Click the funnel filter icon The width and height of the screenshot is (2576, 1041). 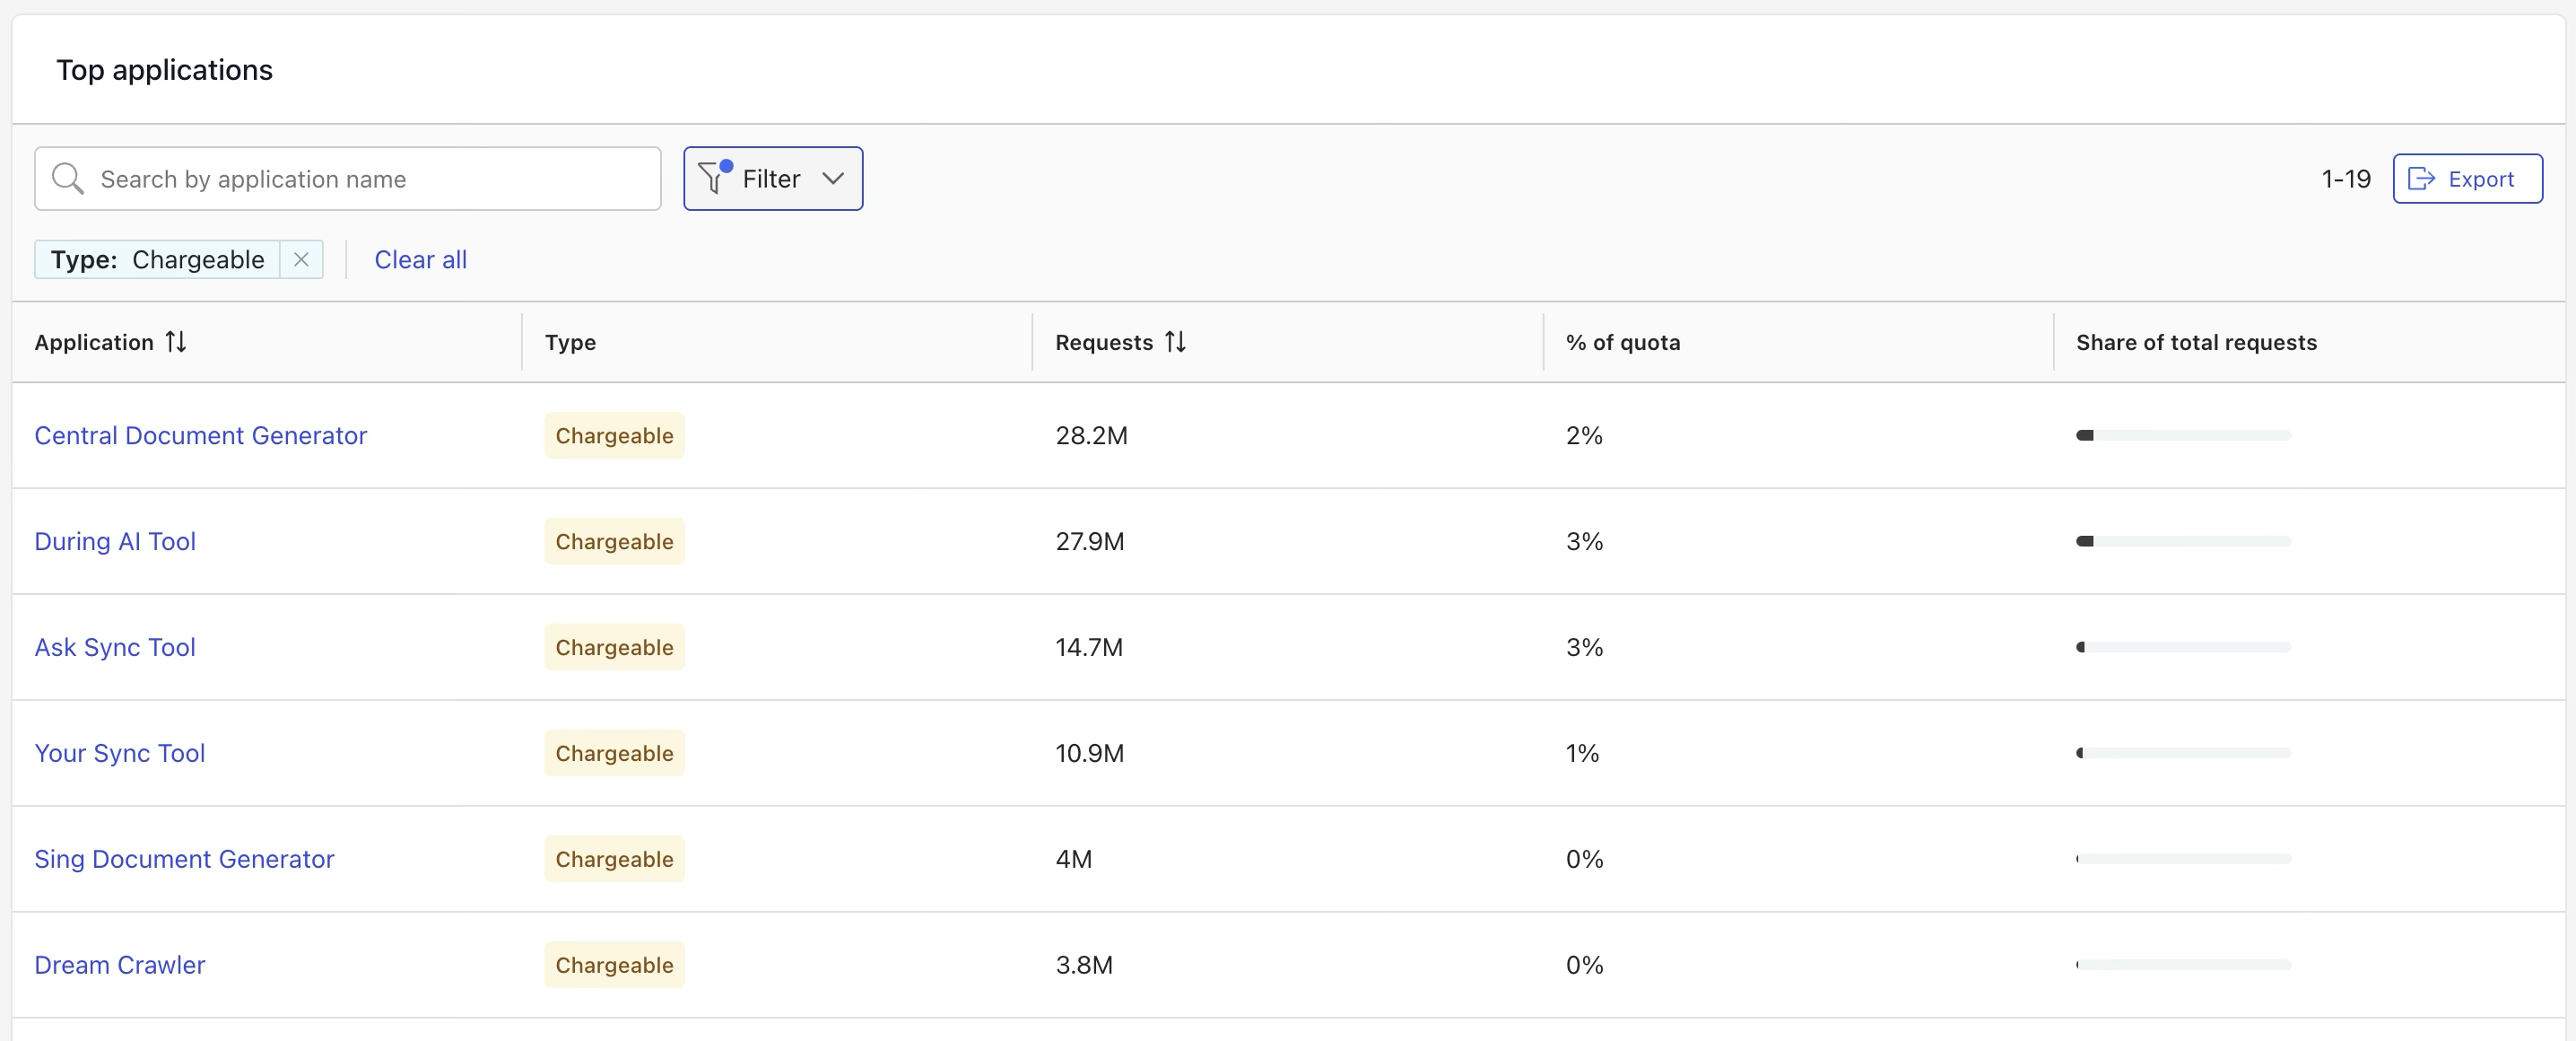click(714, 177)
